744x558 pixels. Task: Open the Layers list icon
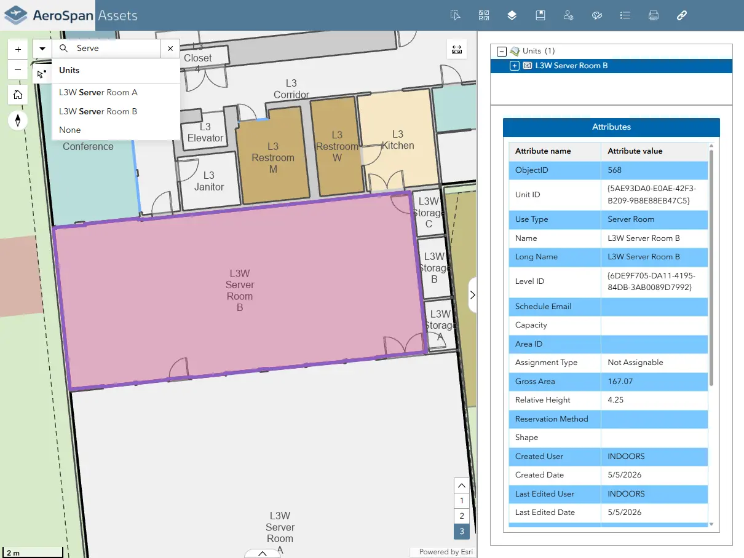pos(512,15)
